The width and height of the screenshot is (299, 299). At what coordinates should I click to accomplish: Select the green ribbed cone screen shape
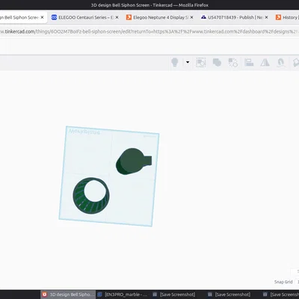[91, 196]
